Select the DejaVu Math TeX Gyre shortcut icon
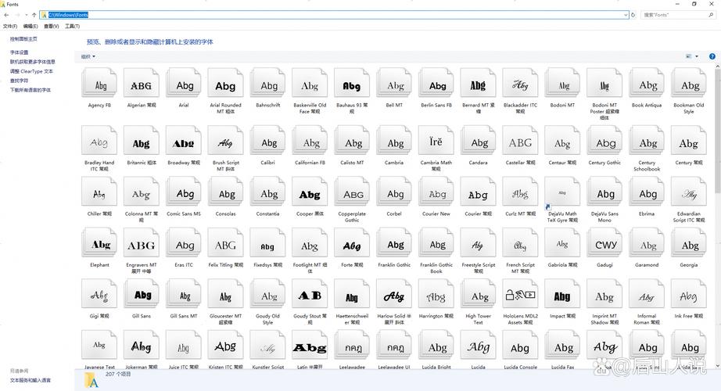 coord(562,192)
